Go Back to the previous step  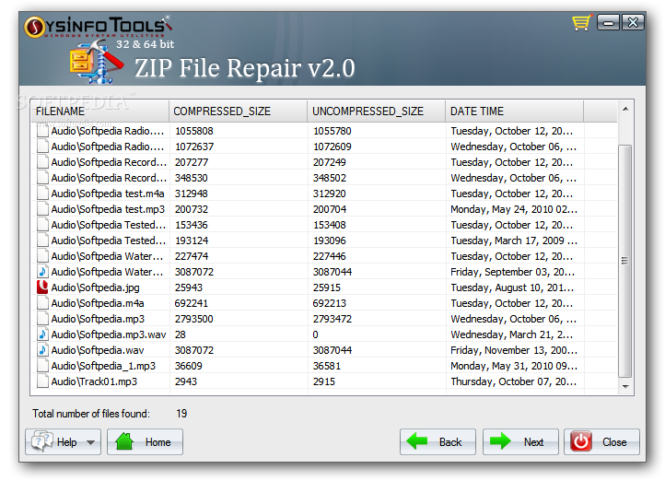point(437,442)
